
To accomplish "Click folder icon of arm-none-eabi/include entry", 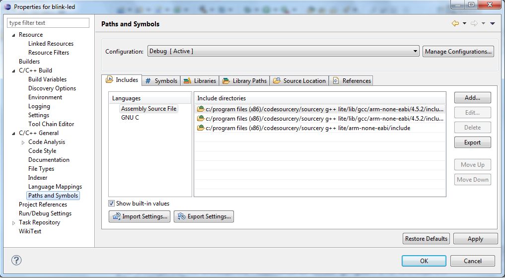I will [201, 128].
